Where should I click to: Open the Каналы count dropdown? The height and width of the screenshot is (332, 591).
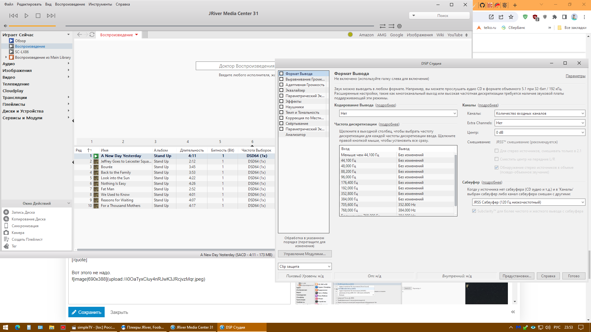click(540, 113)
